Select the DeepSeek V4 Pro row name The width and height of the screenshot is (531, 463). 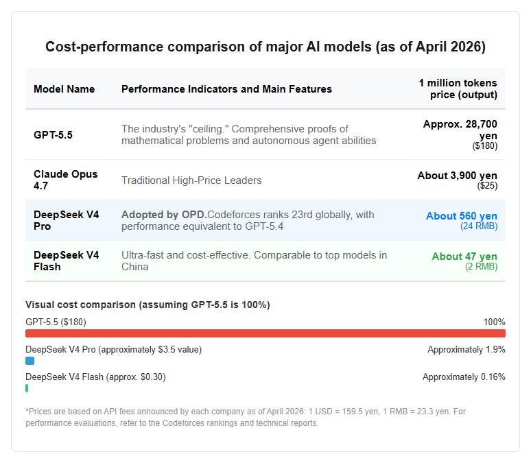point(66,220)
